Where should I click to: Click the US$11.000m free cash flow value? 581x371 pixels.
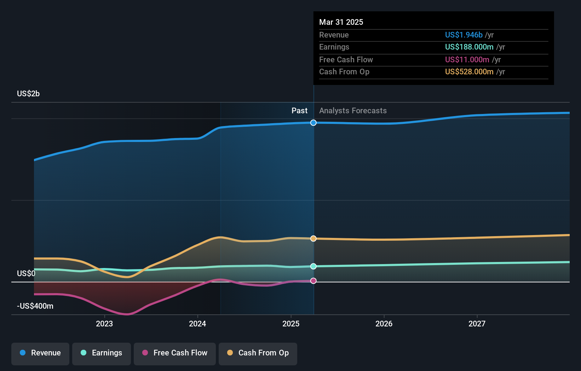pyautogui.click(x=467, y=59)
